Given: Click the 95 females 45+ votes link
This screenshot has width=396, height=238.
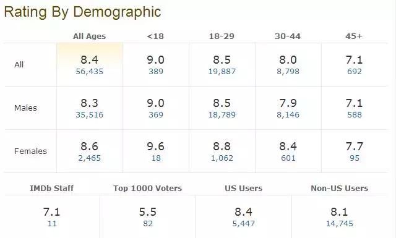Looking at the screenshot, I should coord(355,158).
